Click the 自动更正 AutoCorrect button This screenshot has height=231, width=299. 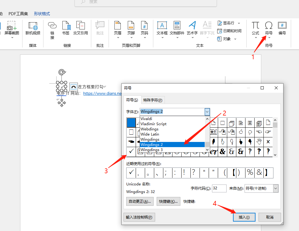(140, 201)
